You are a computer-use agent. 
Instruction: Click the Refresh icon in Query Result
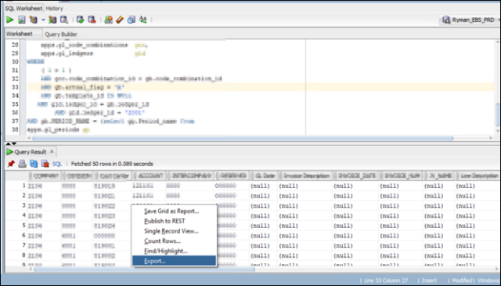coord(34,164)
